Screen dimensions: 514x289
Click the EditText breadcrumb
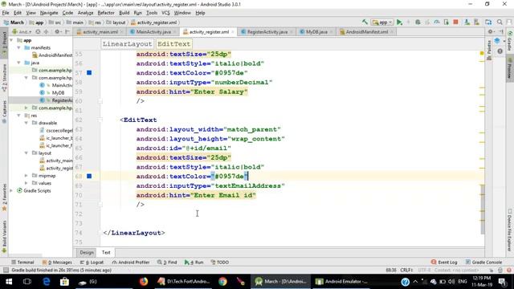(173, 44)
